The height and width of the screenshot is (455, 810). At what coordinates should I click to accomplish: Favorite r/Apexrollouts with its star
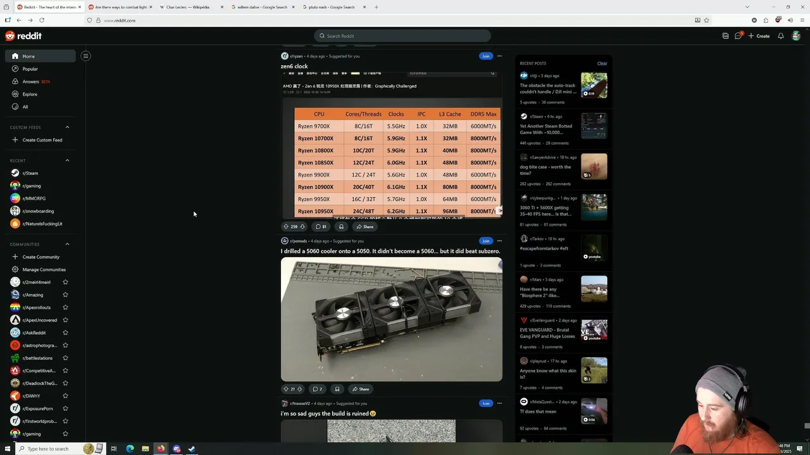click(x=65, y=307)
